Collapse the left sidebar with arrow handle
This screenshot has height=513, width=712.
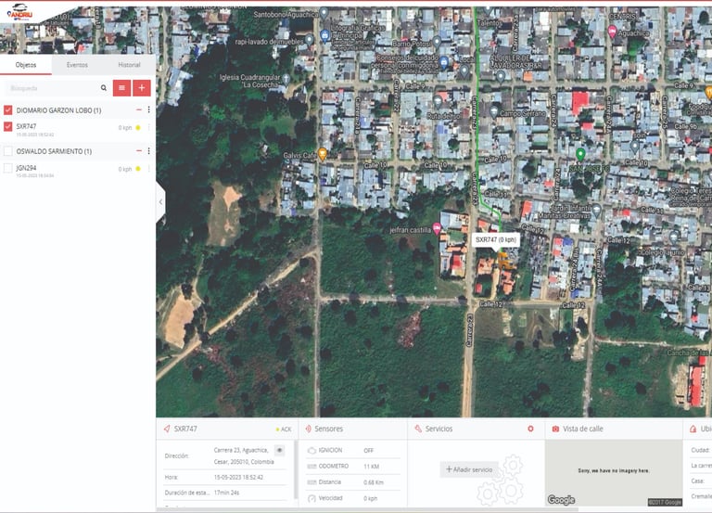pyautogui.click(x=160, y=201)
